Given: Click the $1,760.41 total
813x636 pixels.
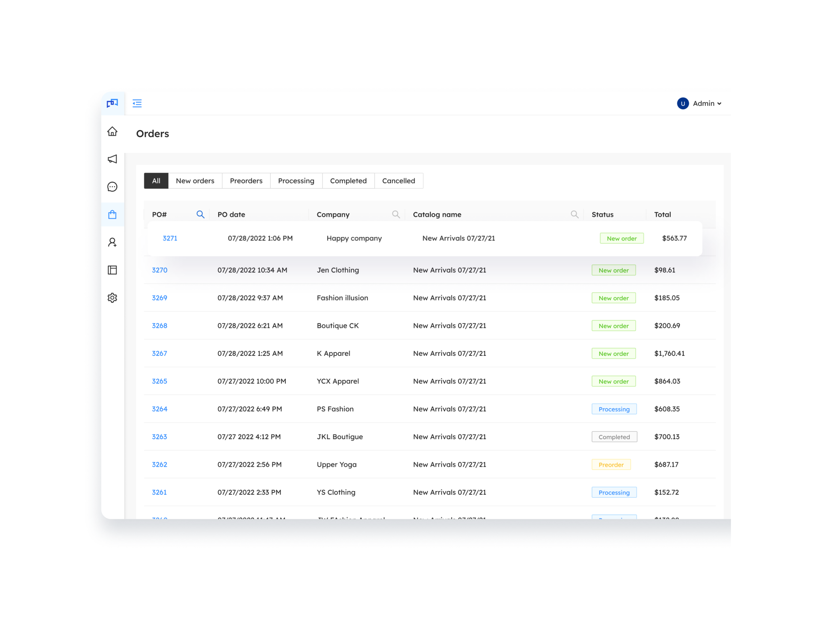Looking at the screenshot, I should pyautogui.click(x=669, y=353).
